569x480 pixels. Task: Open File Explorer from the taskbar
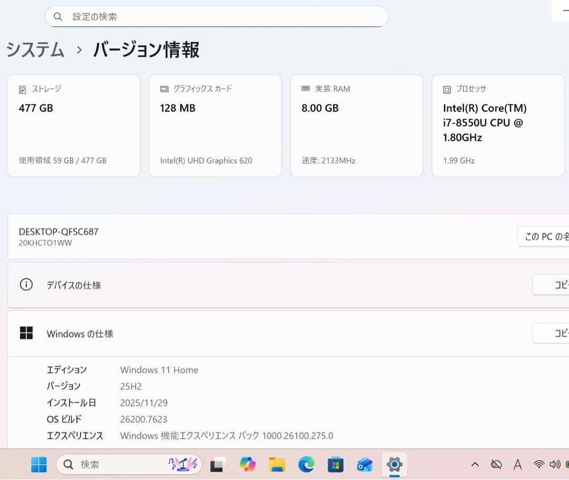(277, 465)
